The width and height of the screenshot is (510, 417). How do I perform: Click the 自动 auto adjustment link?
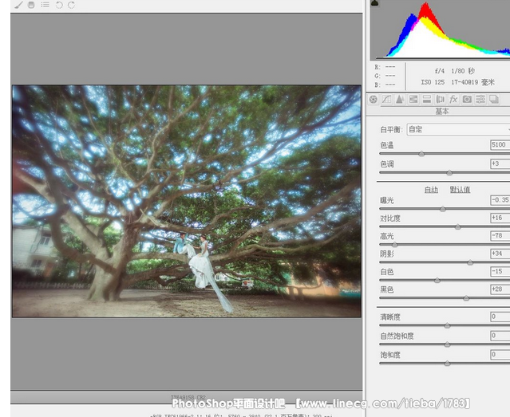coord(431,190)
